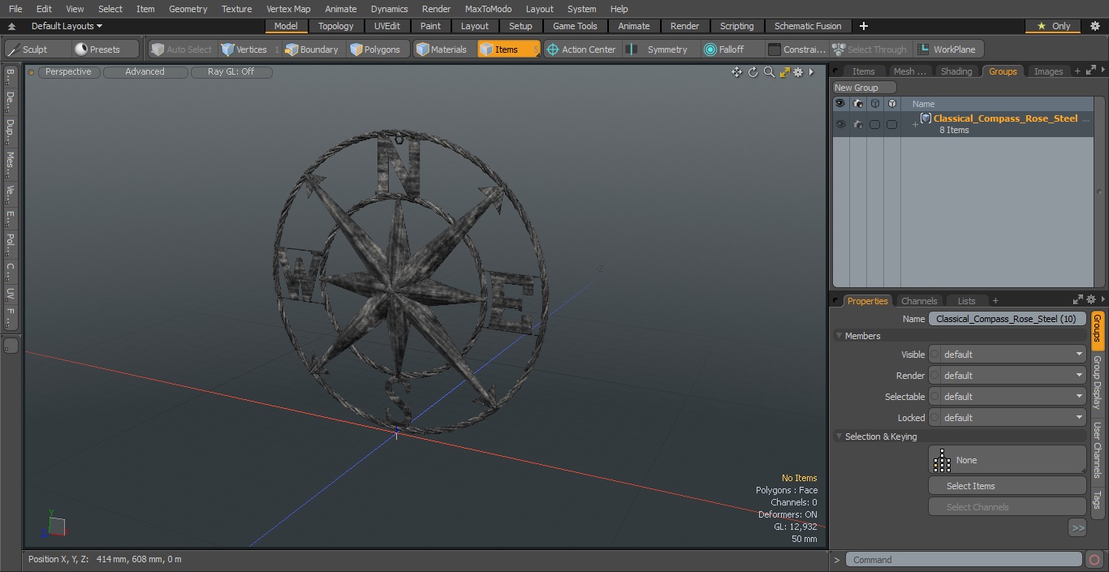Add a new layout tab with plus

[x=863, y=26]
